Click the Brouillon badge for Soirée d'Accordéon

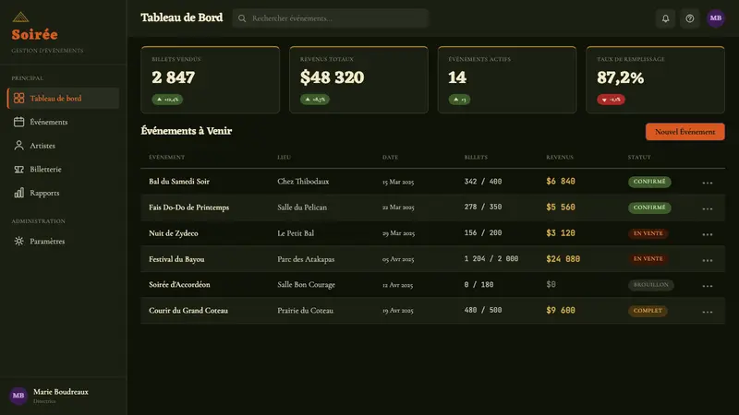(x=651, y=285)
